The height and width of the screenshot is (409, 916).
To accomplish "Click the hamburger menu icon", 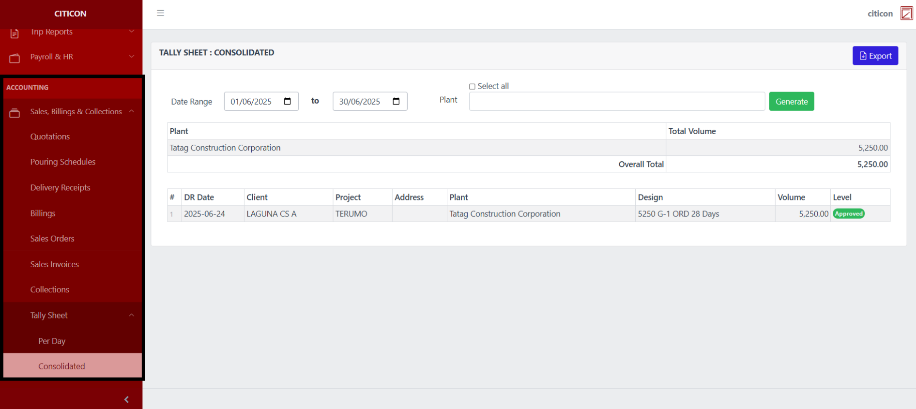I will [160, 13].
